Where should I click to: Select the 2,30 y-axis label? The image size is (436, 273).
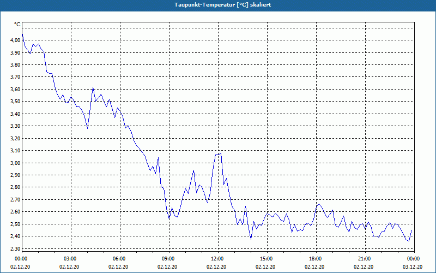coord(15,248)
